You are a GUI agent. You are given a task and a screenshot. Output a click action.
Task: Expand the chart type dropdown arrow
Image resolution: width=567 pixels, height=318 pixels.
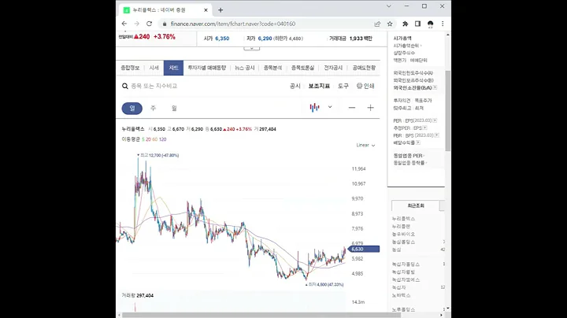(330, 107)
